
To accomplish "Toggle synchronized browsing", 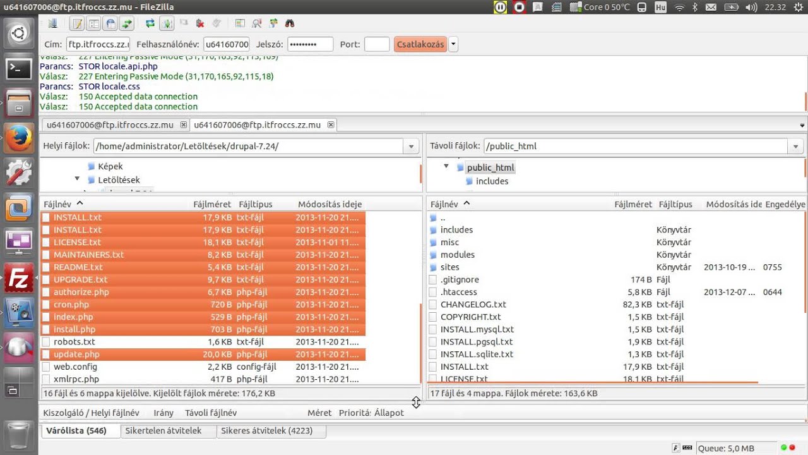I will click(x=273, y=23).
